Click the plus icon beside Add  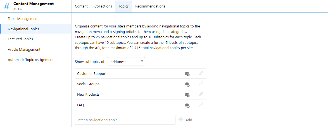click(181, 120)
